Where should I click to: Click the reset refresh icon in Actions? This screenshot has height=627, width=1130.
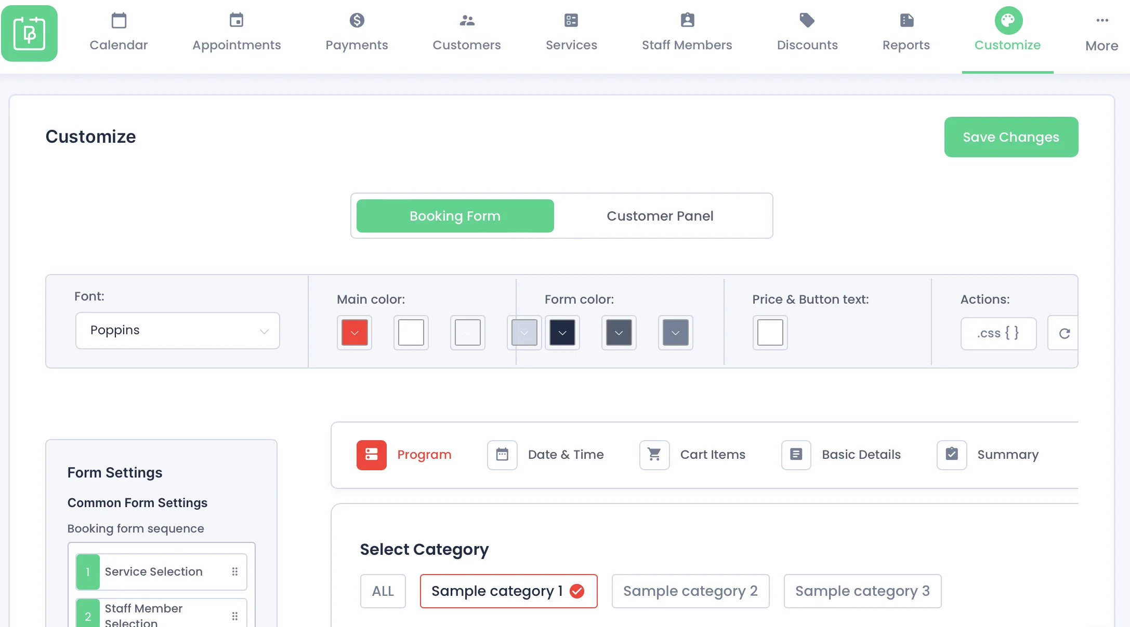[1064, 333]
